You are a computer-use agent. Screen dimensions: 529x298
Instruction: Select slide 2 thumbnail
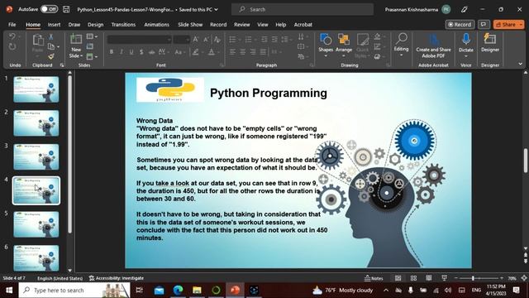click(36, 123)
